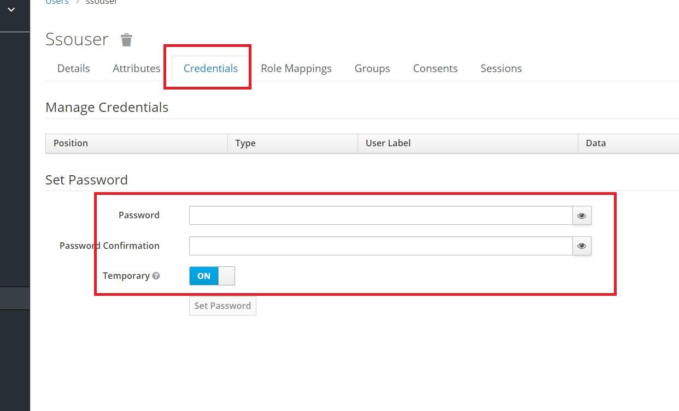This screenshot has width=679, height=411.
Task: Click the User Label column header
Action: (x=388, y=143)
